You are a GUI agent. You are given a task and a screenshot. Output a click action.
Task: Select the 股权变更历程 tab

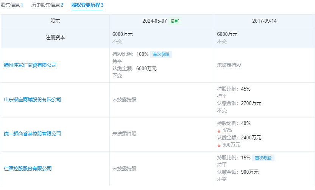(87, 5)
